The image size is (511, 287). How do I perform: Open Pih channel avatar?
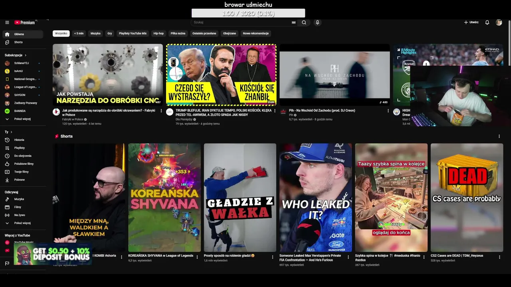(x=283, y=112)
